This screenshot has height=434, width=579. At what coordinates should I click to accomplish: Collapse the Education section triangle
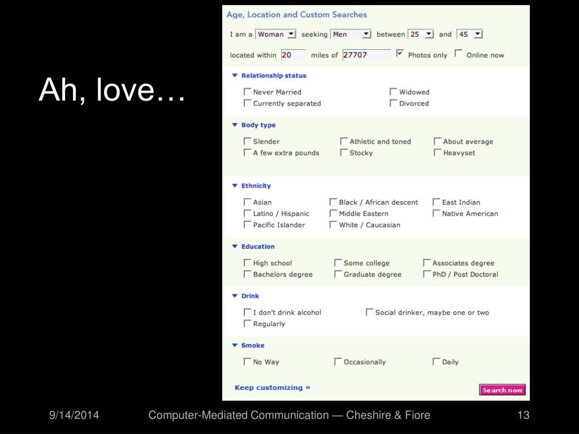(x=235, y=246)
